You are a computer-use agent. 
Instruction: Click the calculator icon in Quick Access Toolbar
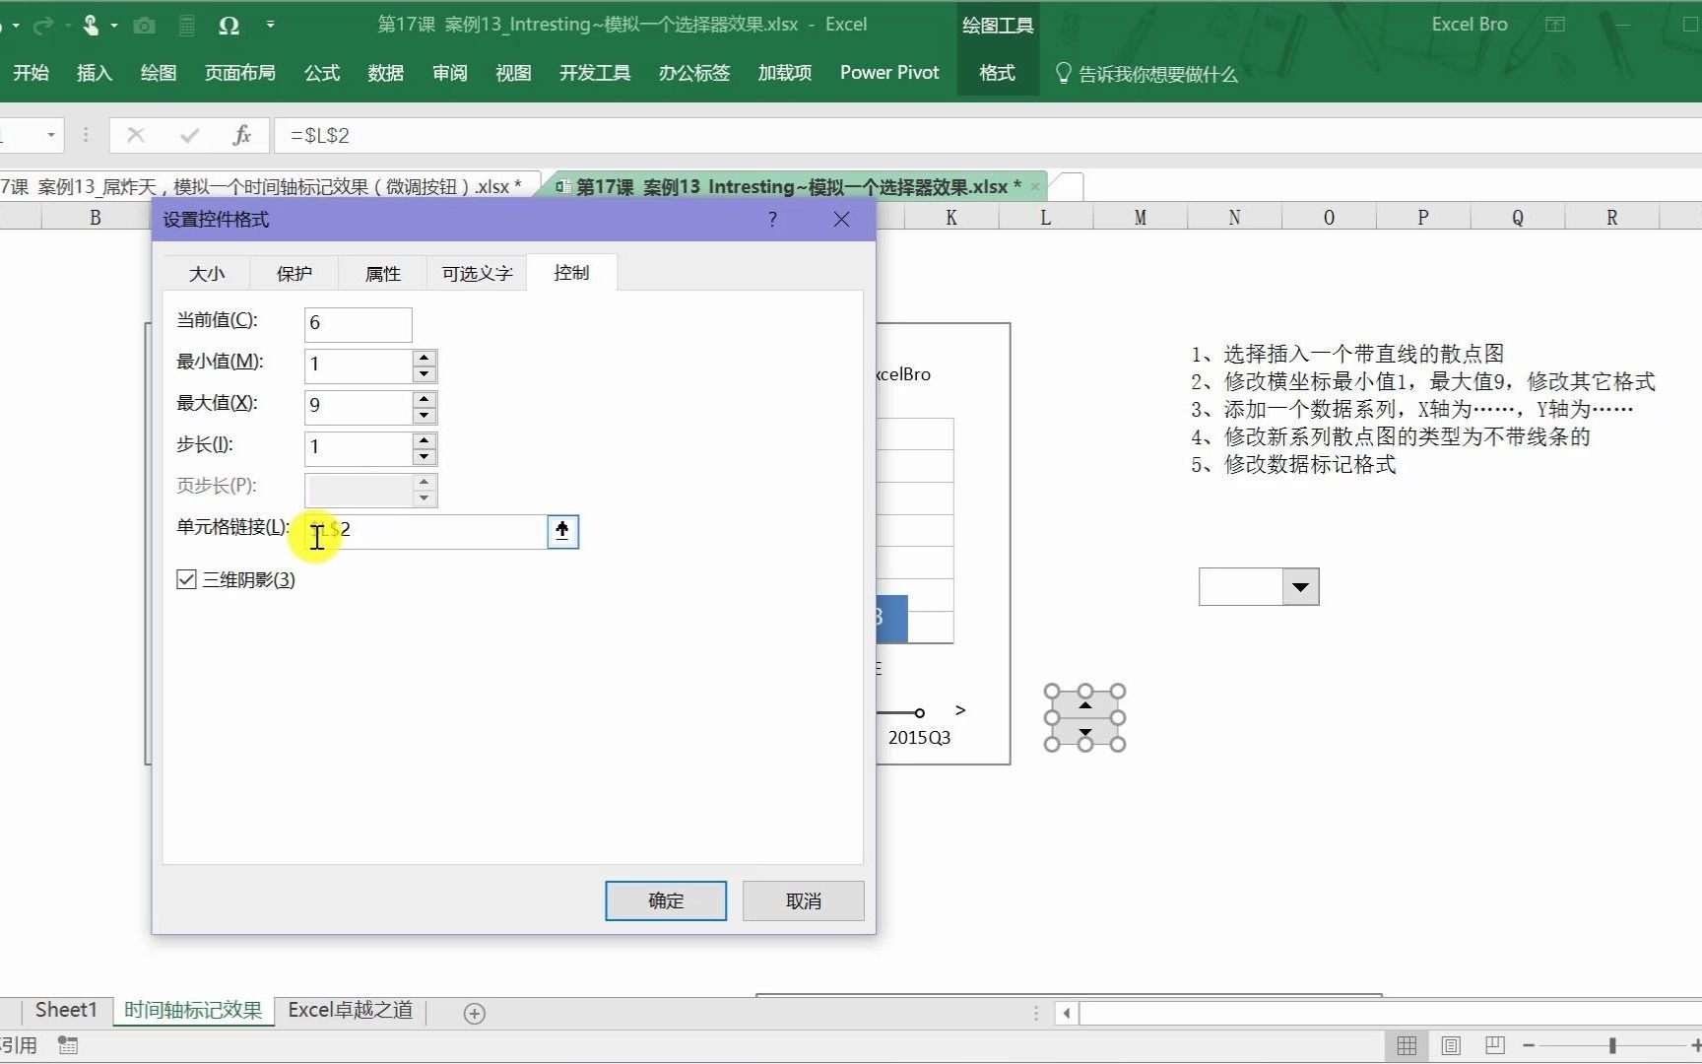click(186, 26)
